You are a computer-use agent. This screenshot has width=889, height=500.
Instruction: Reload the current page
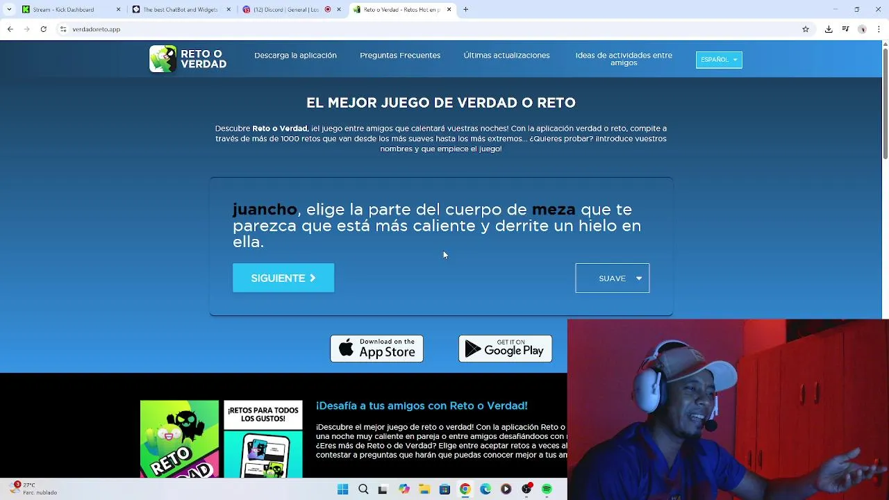pyautogui.click(x=43, y=29)
